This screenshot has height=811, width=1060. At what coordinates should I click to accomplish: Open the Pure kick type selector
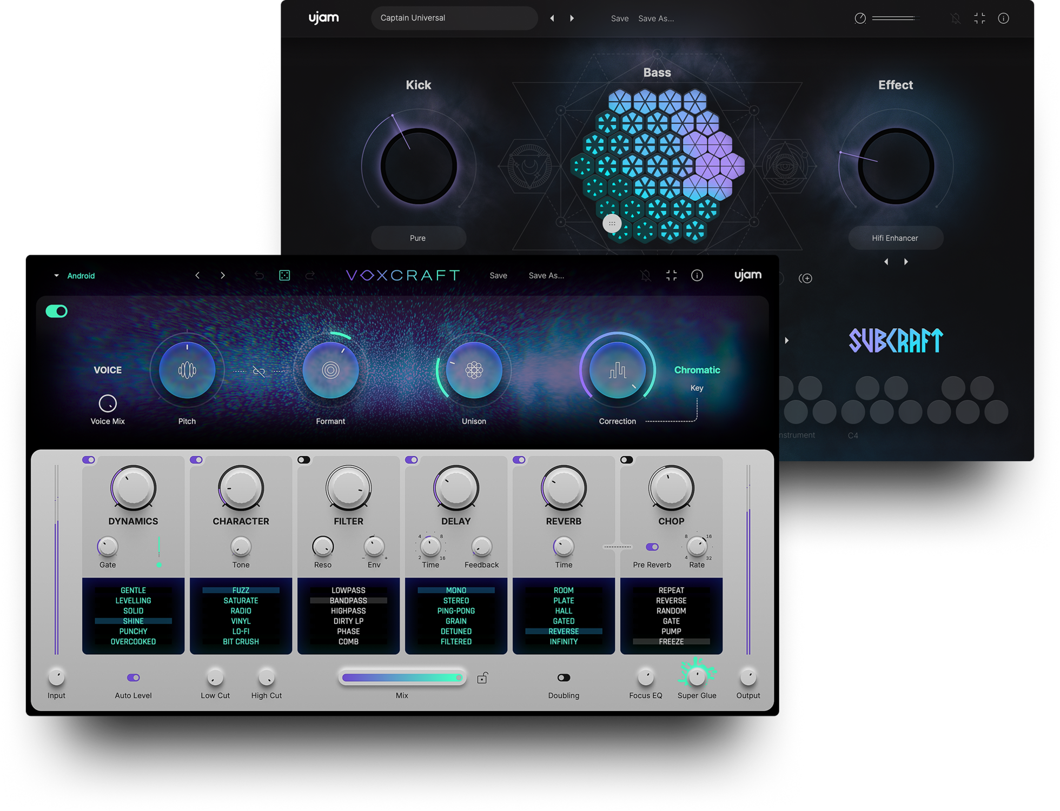pos(418,238)
